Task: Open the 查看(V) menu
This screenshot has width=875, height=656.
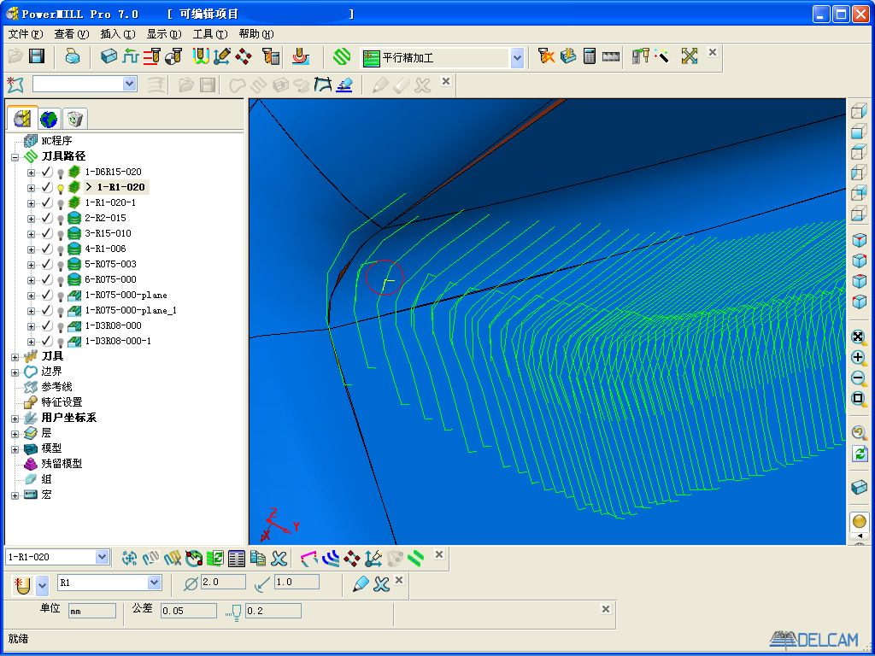Action: 72,34
